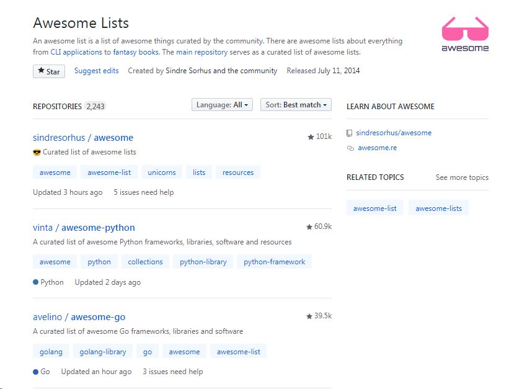The image size is (509, 389).
Task: Select the golang topic tag
Action: (x=51, y=352)
